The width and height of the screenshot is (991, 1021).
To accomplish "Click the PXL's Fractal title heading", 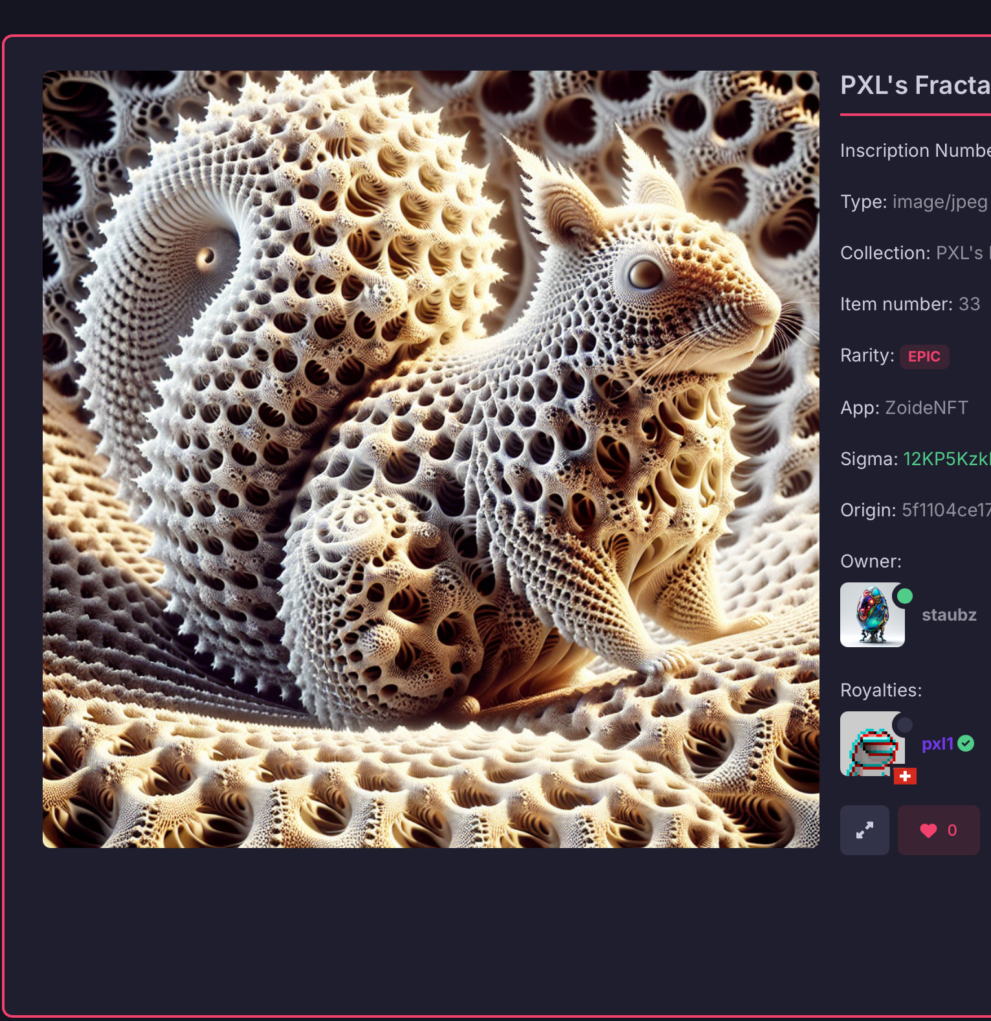I will (915, 86).
